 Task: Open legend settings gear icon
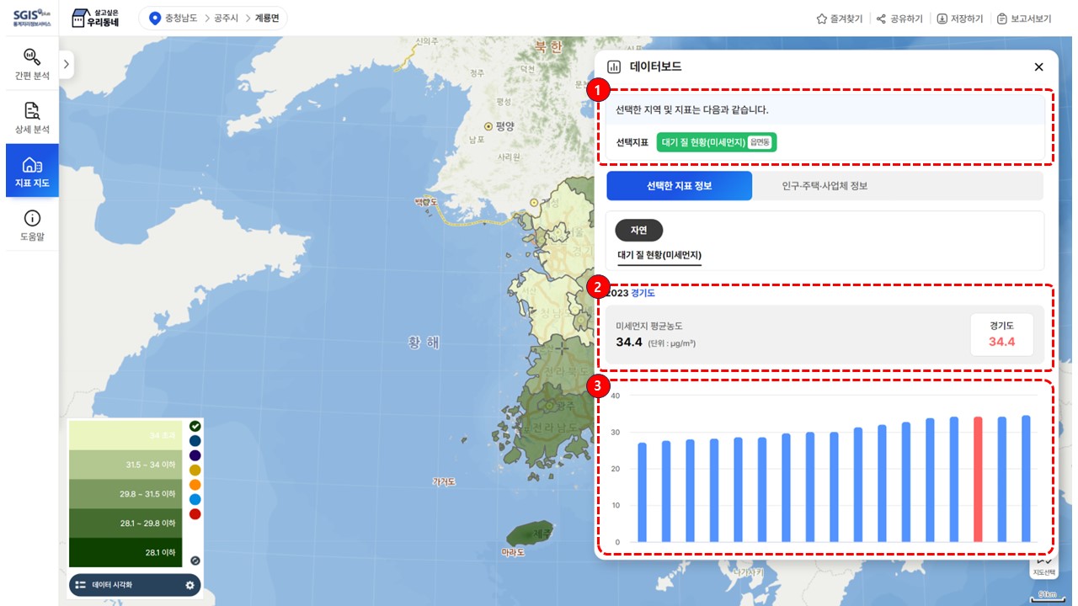[x=189, y=585]
